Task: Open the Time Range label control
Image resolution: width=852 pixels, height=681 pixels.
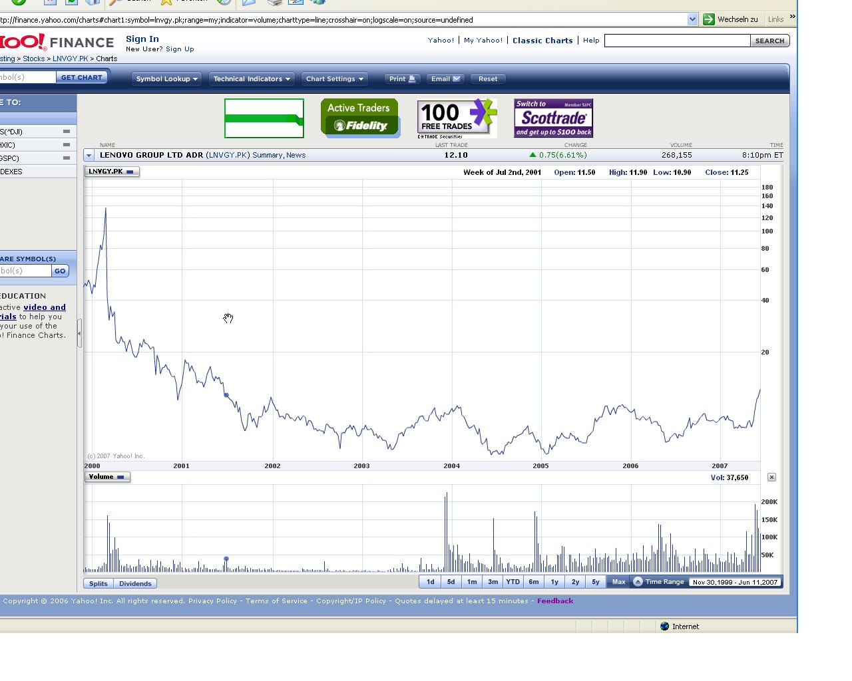Action: pos(664,582)
